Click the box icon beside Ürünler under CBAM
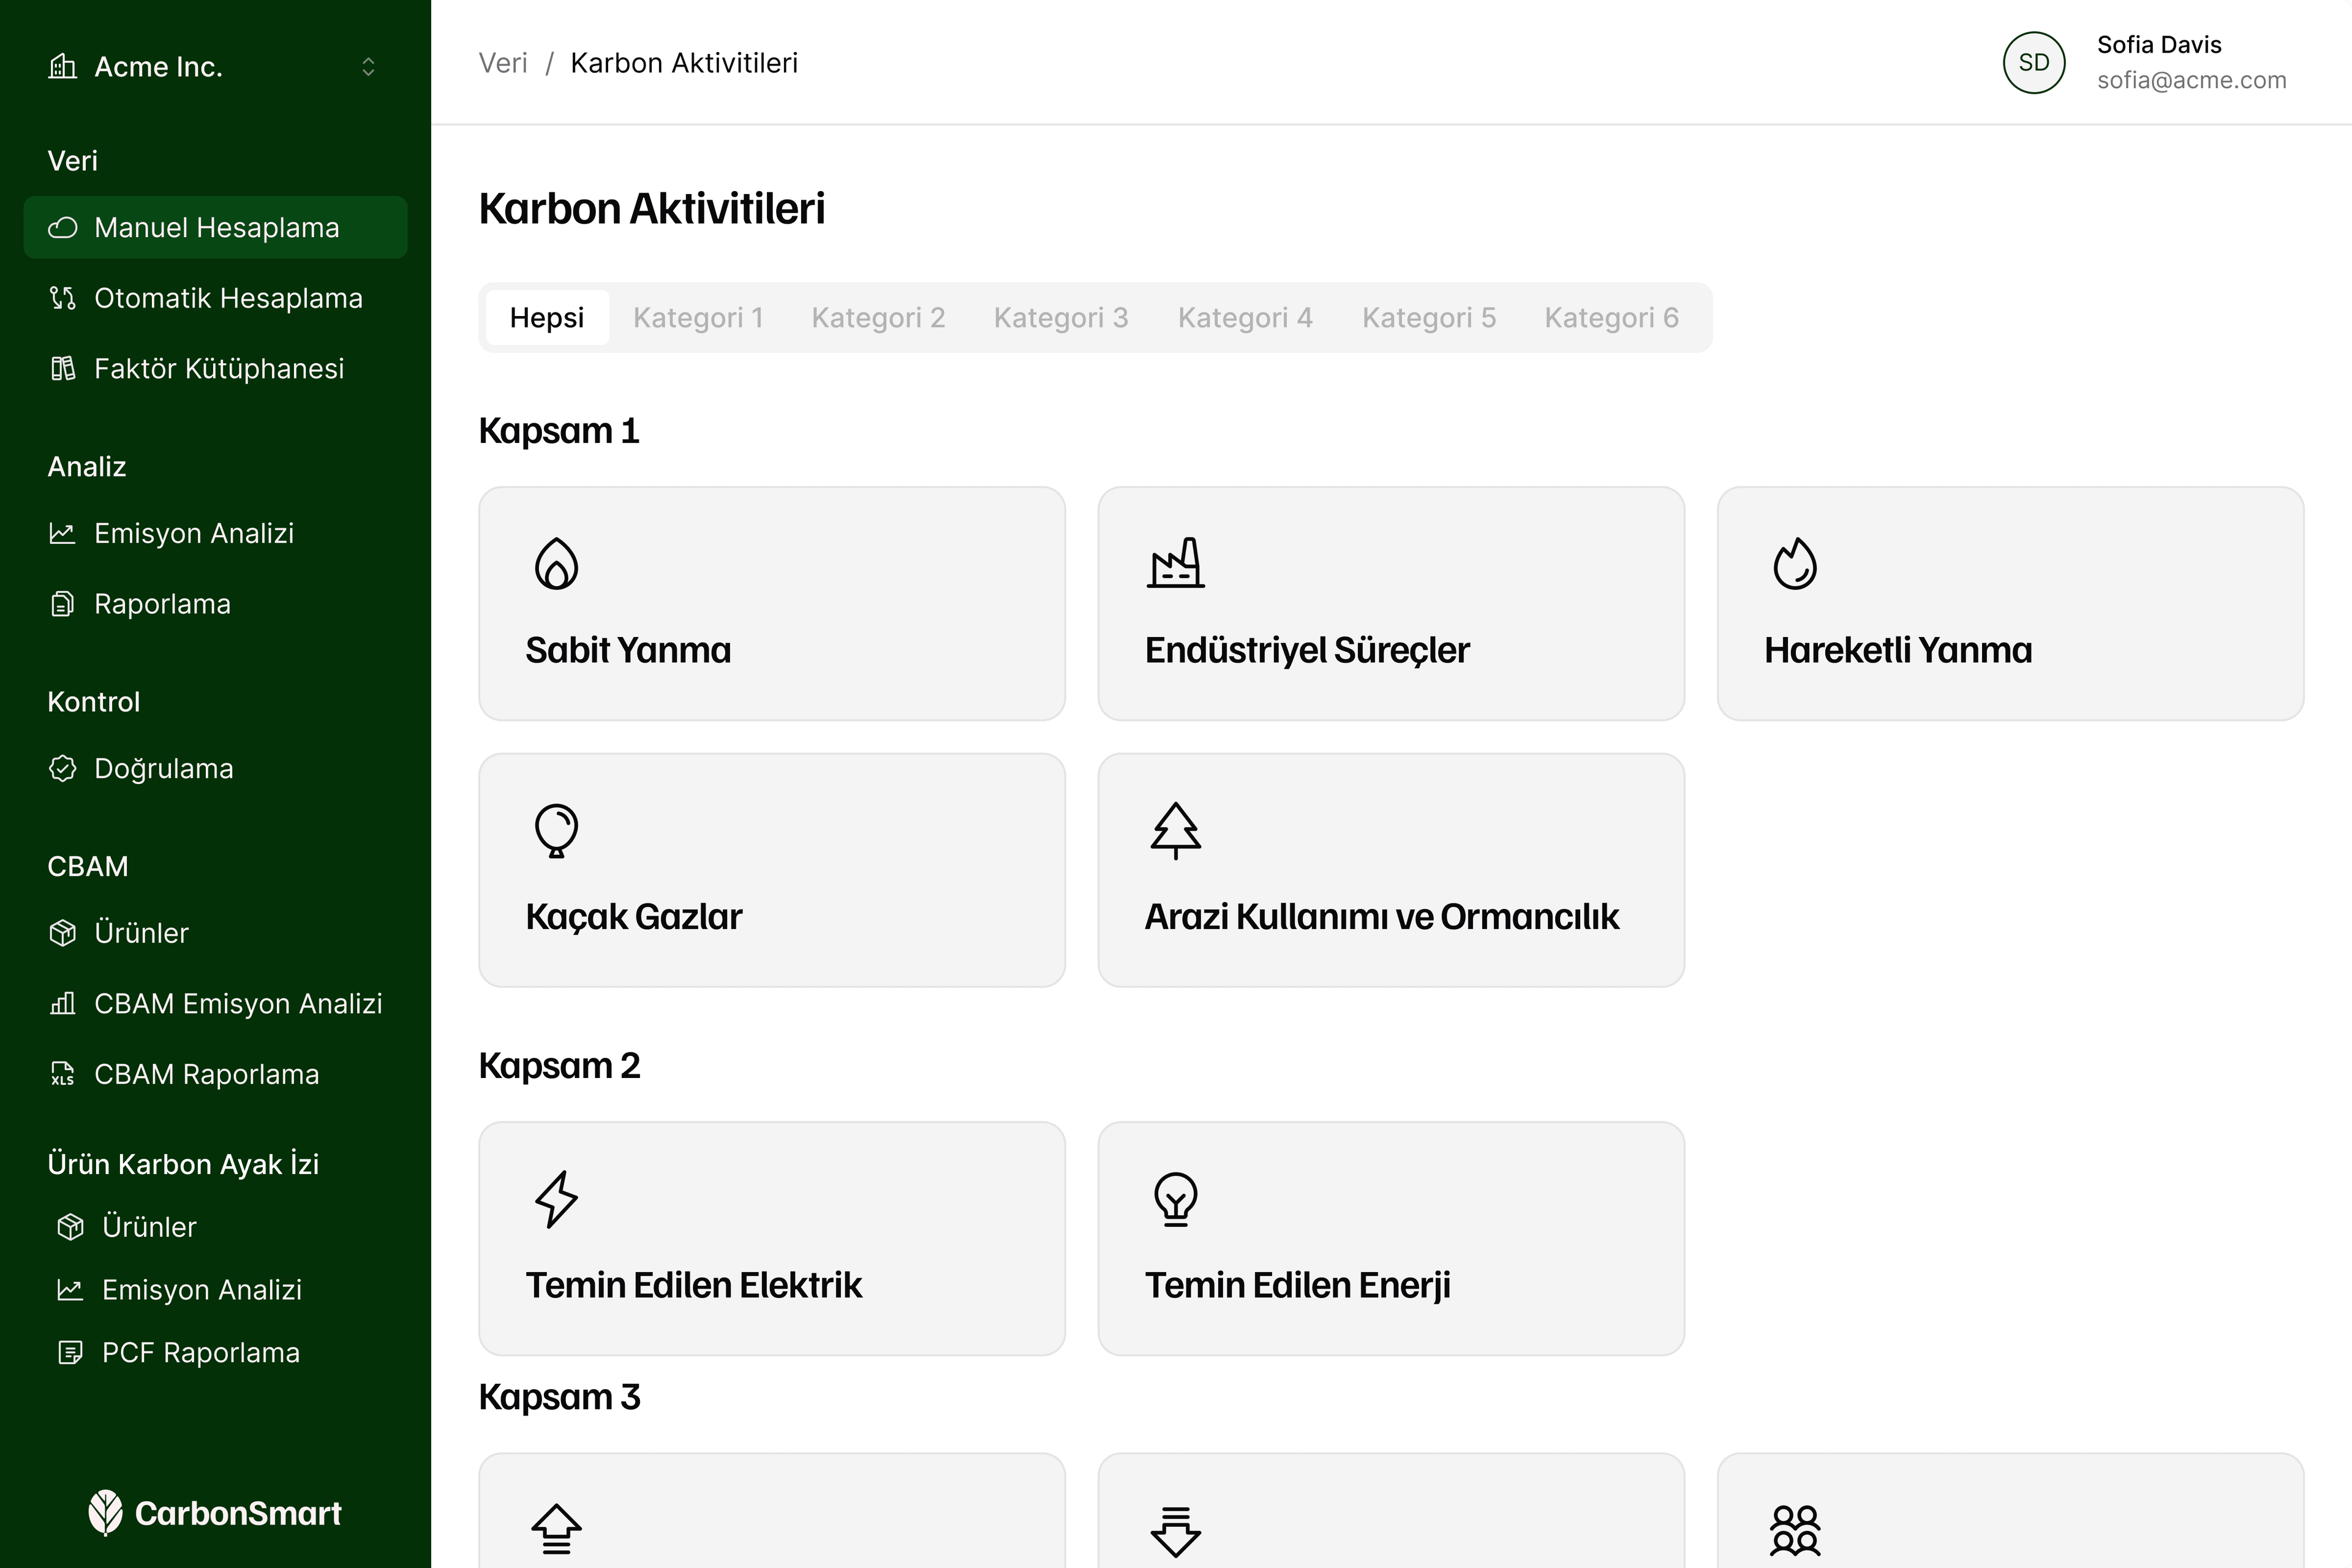Viewport: 2352px width, 1568px height. (62, 933)
